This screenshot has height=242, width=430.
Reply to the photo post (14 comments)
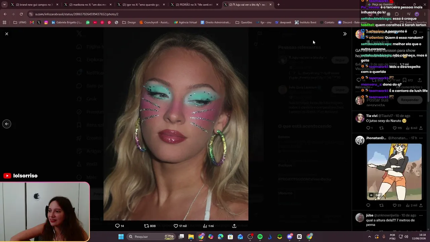click(x=120, y=226)
